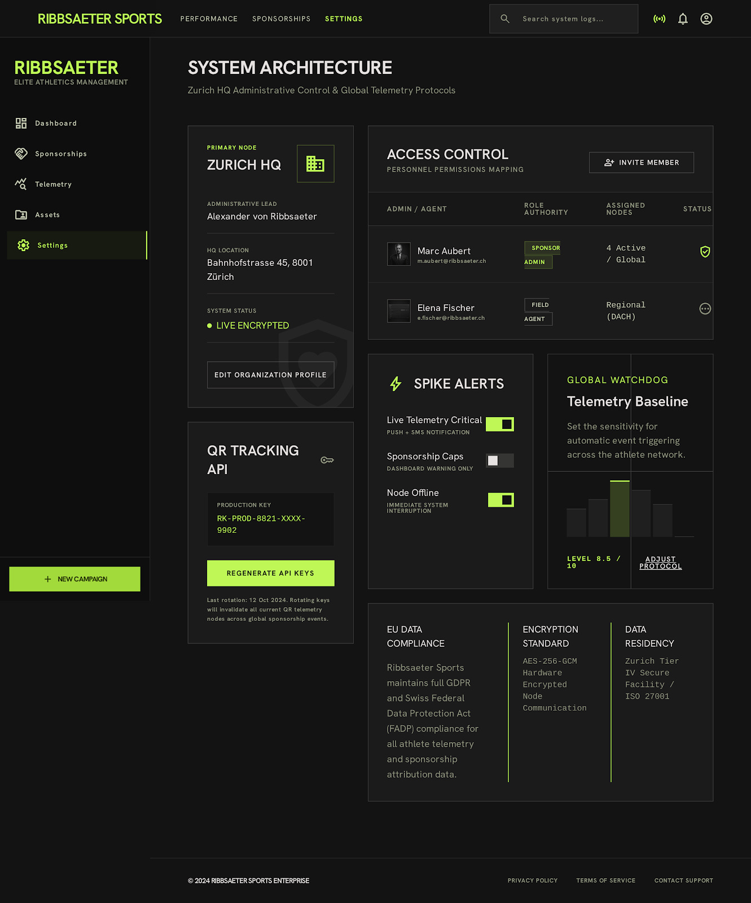The height and width of the screenshot is (903, 751).
Task: Click the Assets folder icon
Action: [x=21, y=214]
